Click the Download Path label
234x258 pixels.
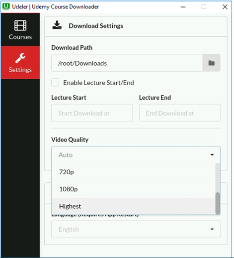72,48
